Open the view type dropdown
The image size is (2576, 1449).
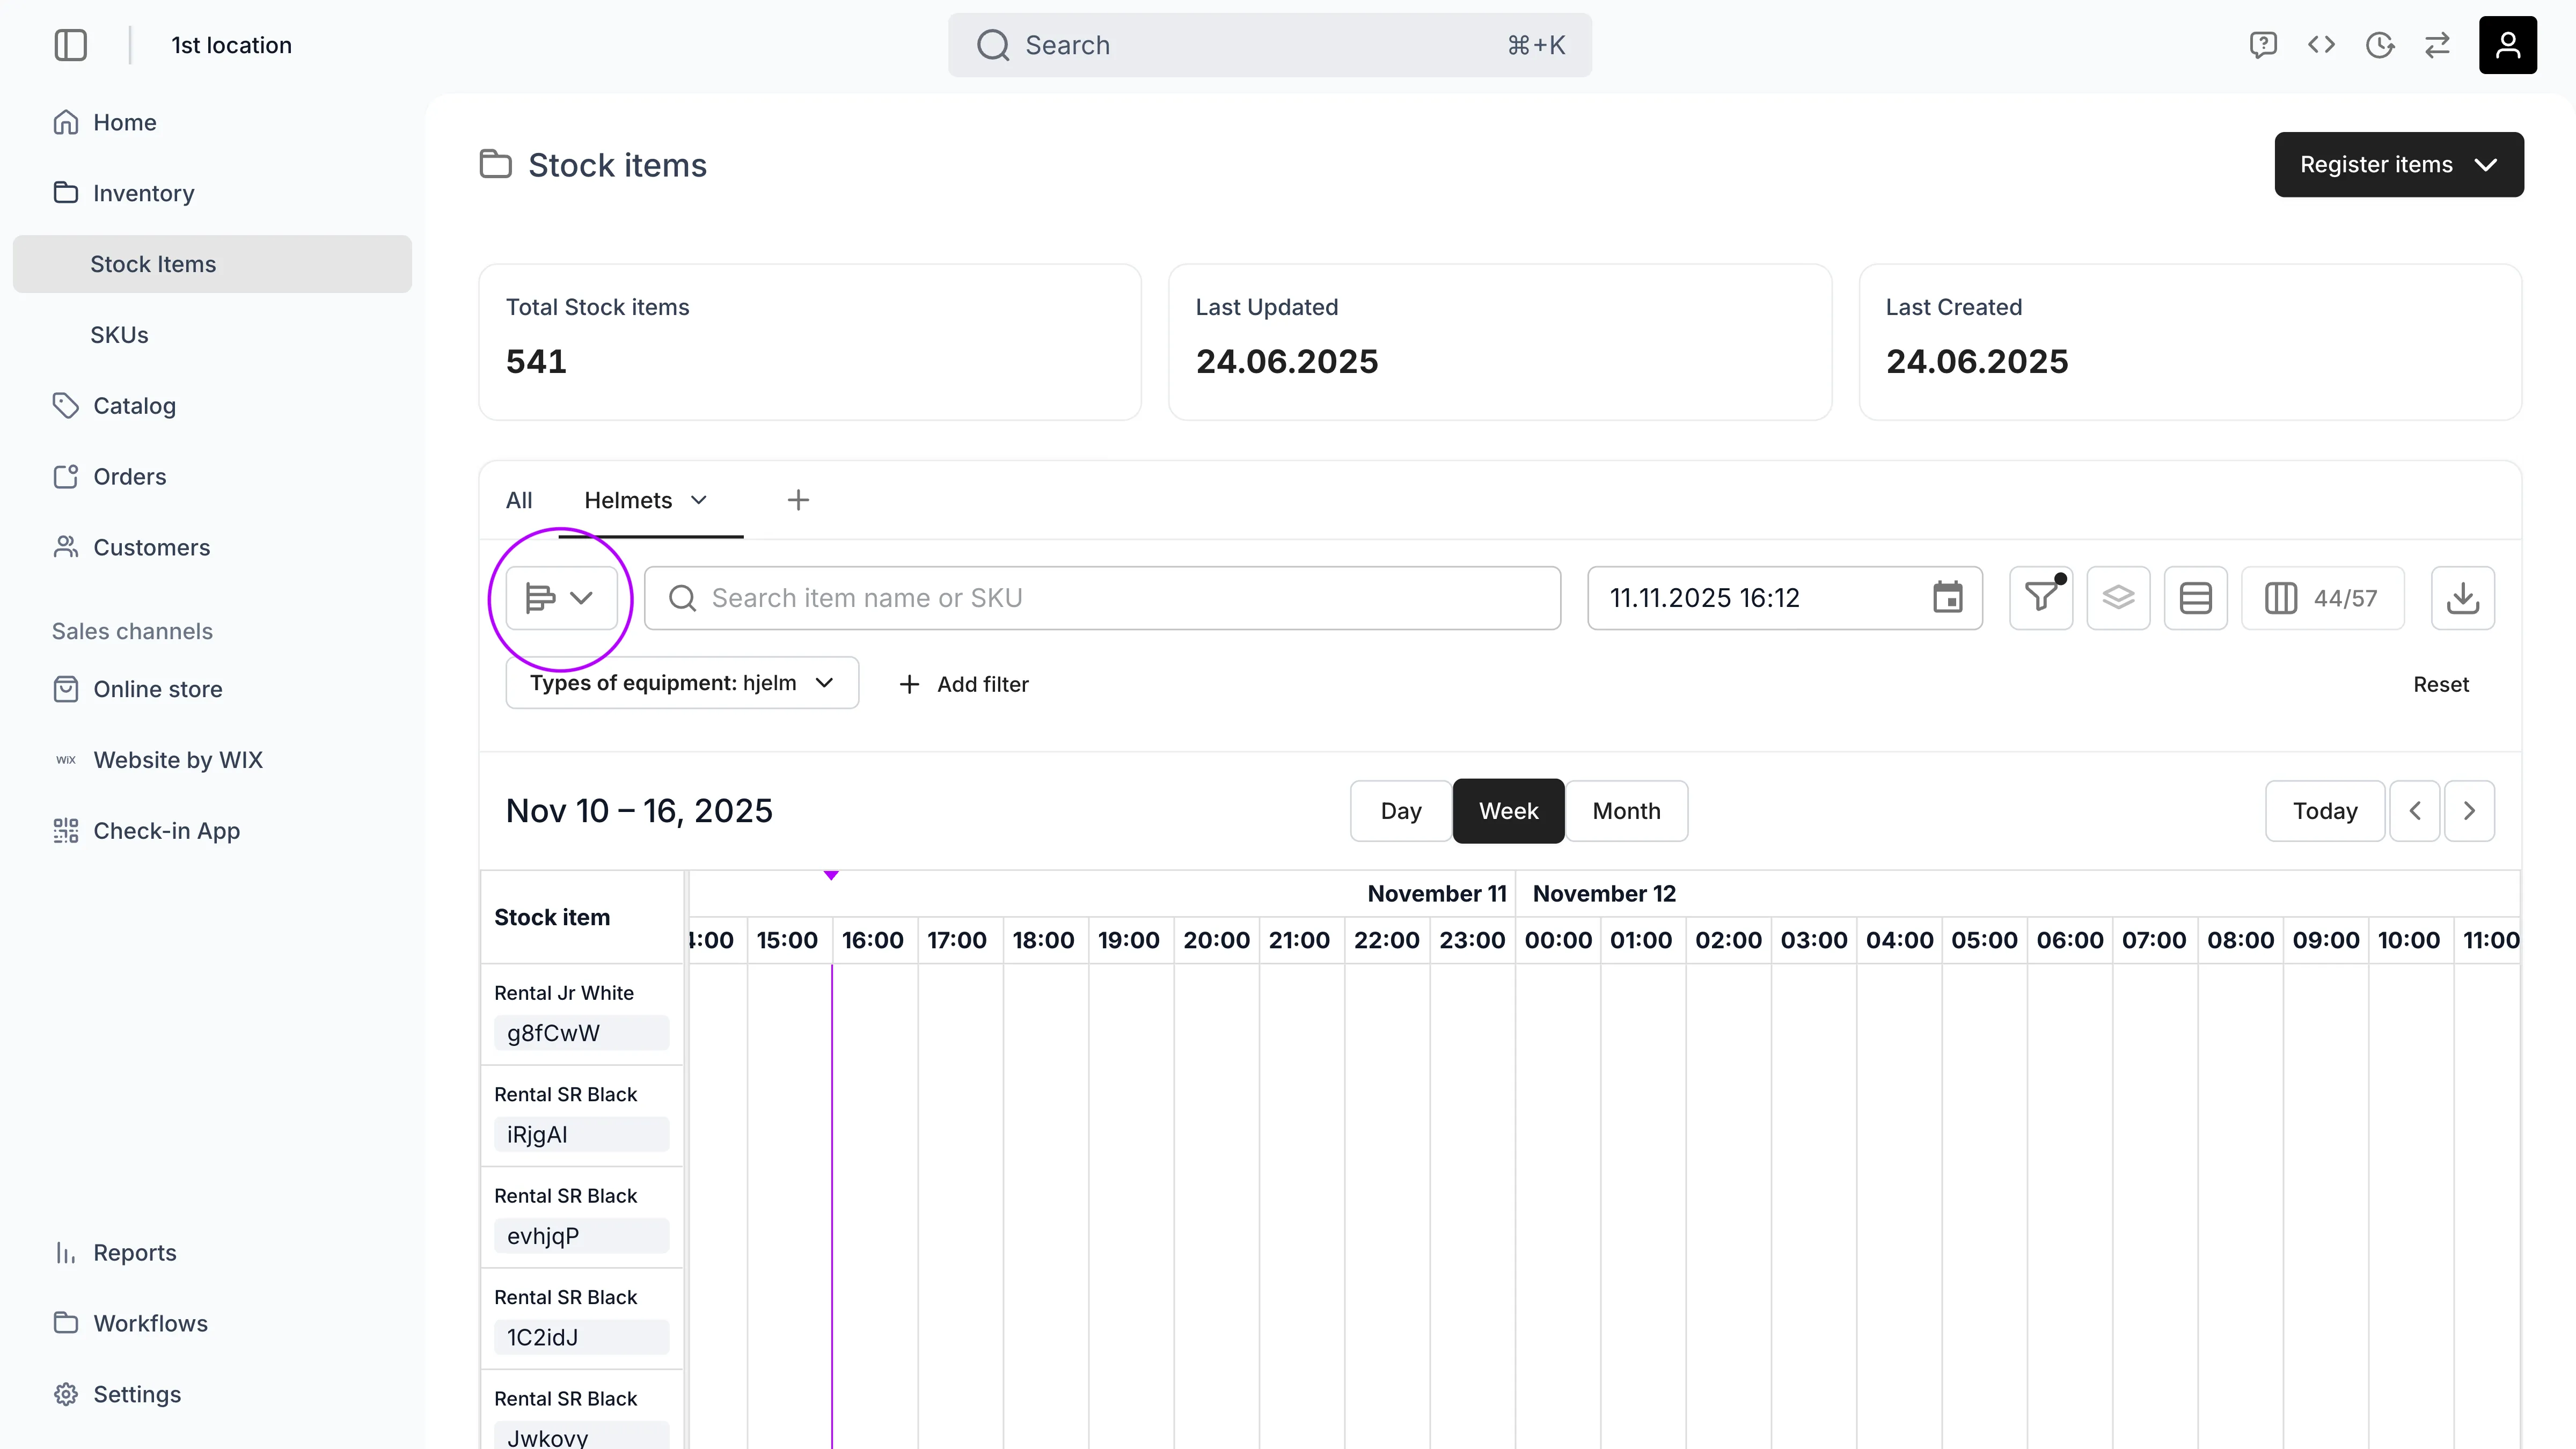(x=561, y=598)
